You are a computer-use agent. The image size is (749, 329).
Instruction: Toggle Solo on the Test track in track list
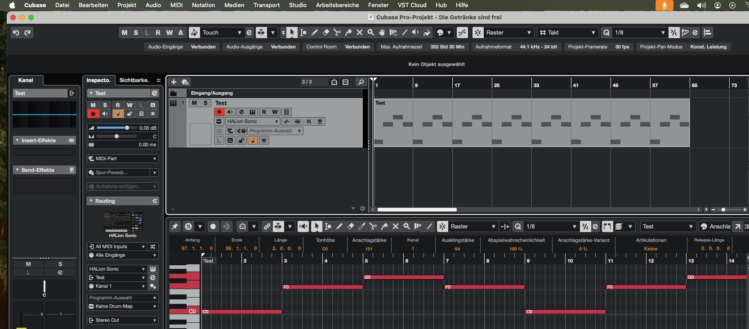[205, 103]
